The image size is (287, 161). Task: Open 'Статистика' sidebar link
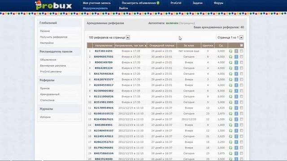point(47,100)
